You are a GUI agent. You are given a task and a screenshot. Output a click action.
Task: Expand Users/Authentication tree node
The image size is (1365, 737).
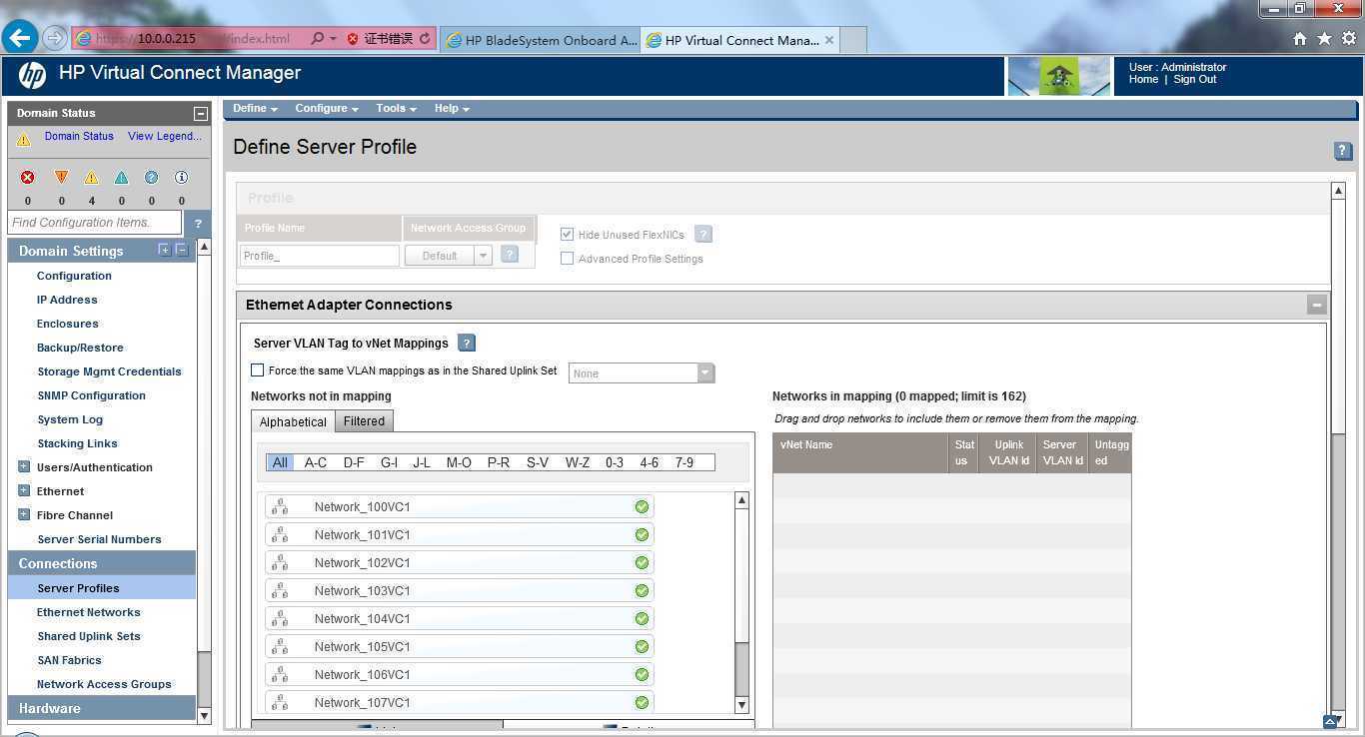(24, 466)
